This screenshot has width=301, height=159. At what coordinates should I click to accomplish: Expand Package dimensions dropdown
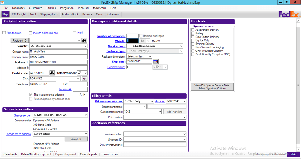(x=150, y=56)
